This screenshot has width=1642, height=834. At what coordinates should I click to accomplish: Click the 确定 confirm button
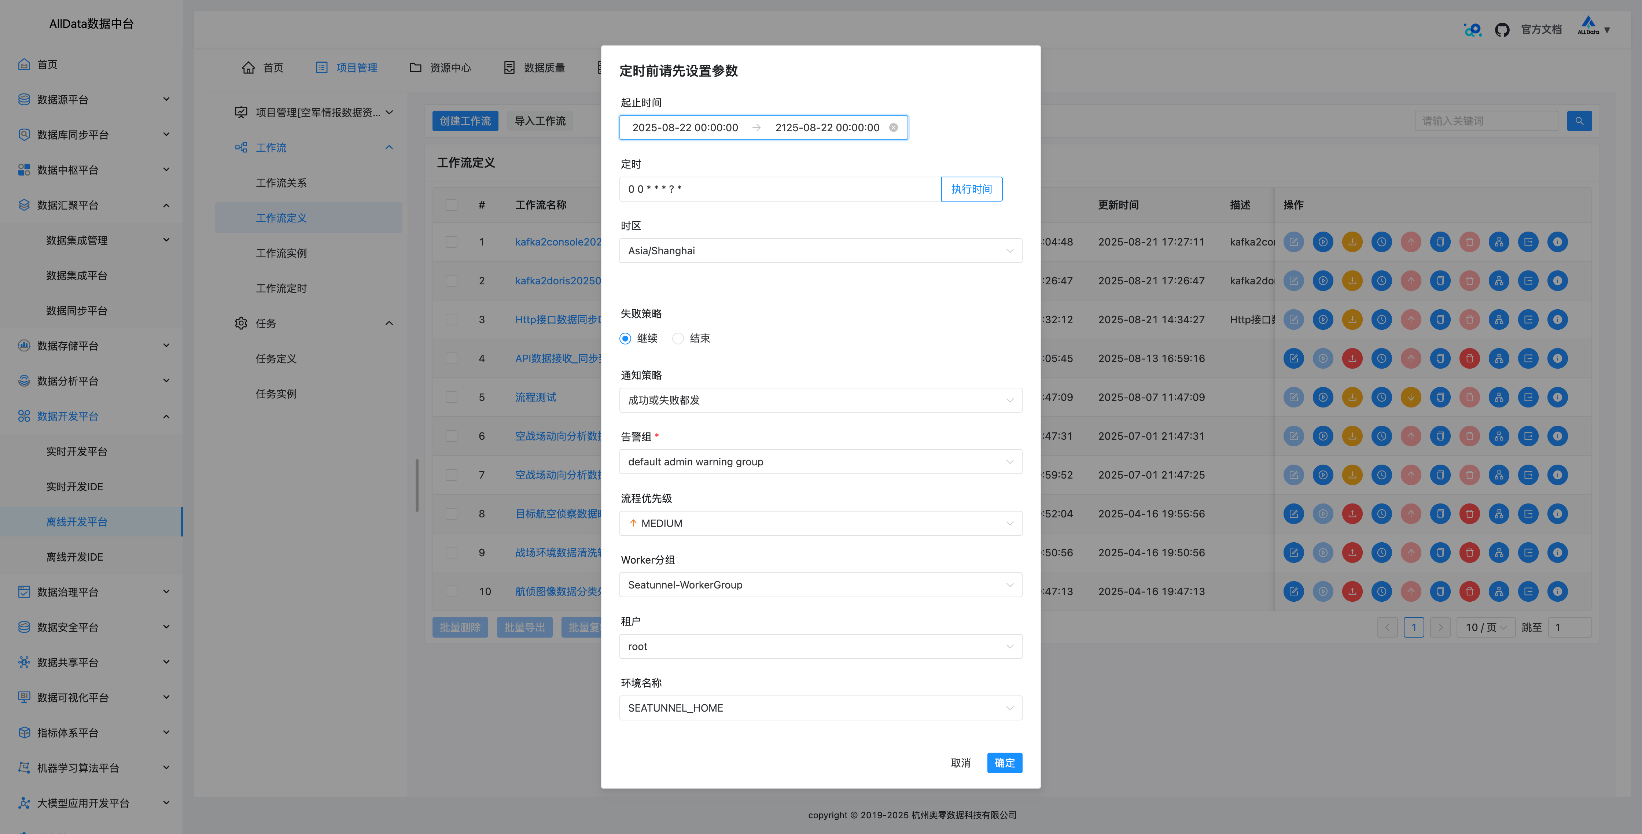(x=1004, y=763)
